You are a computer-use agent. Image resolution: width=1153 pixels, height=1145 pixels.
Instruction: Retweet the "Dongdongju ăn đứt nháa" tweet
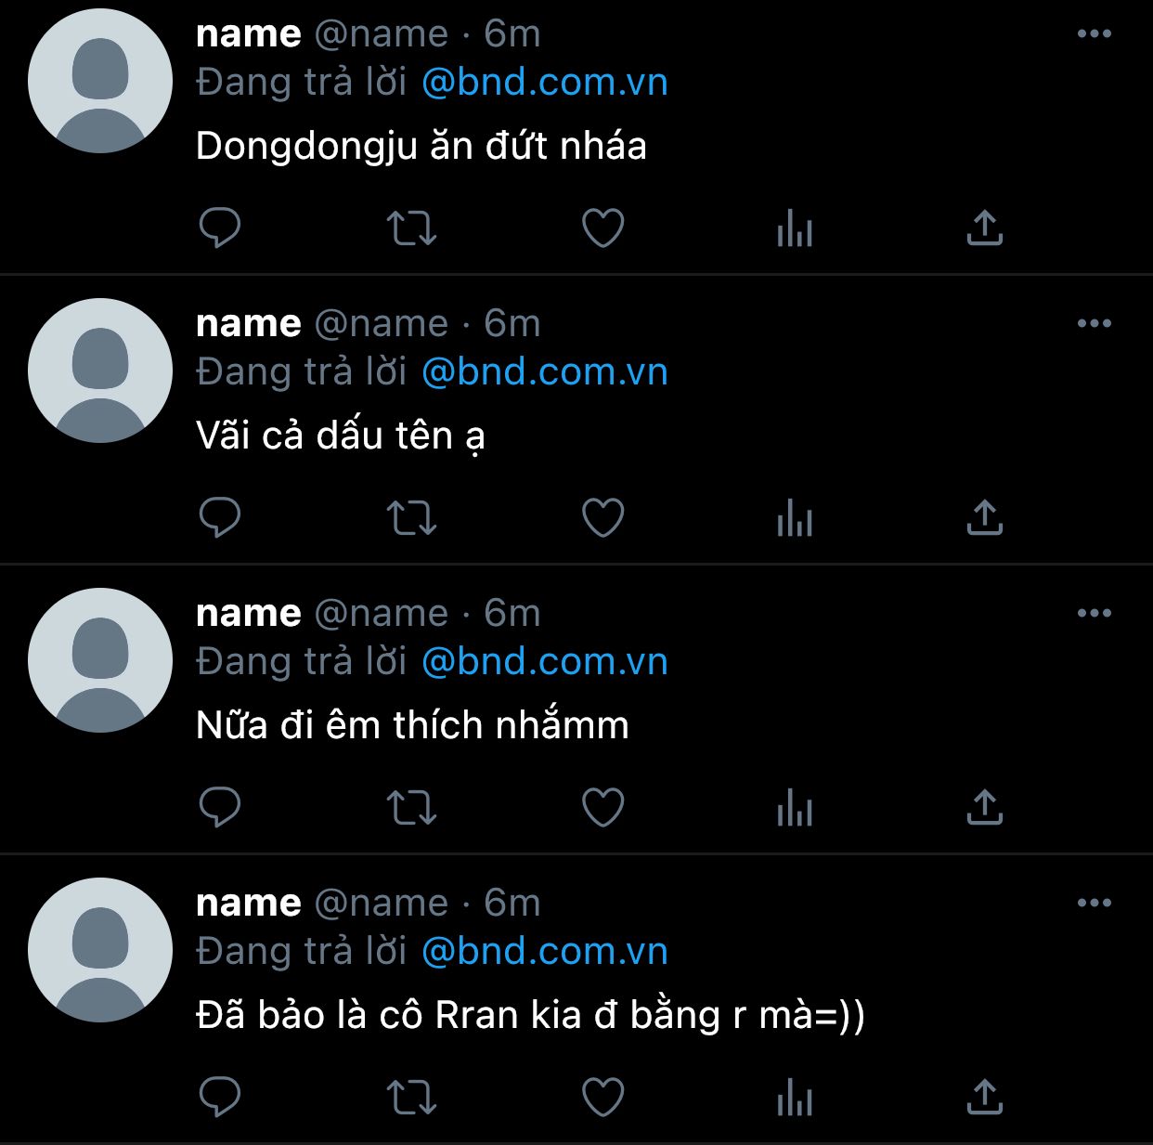[411, 228]
